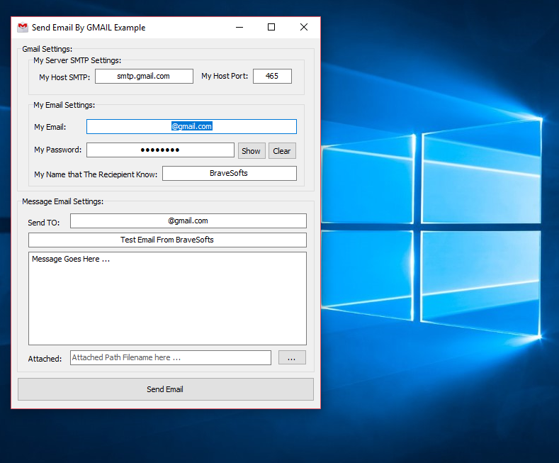Click into the My Password field
559x463 pixels.
pyautogui.click(x=160, y=150)
